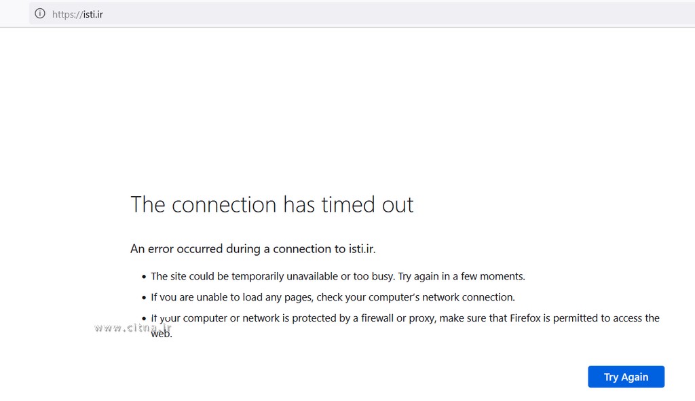This screenshot has width=695, height=401.
Task: Click the https:// prefix in the address bar
Action: [67, 14]
